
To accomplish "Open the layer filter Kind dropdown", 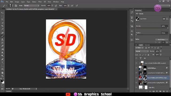I will tap(139, 48).
